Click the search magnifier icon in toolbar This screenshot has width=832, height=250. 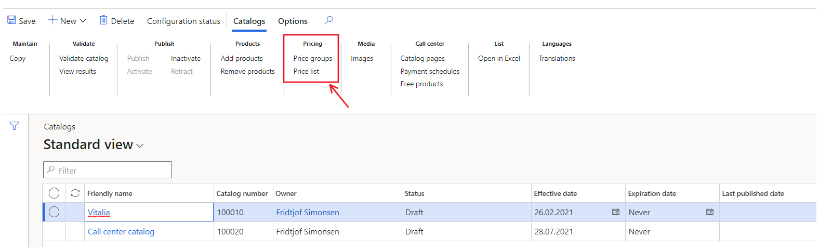[x=328, y=20]
